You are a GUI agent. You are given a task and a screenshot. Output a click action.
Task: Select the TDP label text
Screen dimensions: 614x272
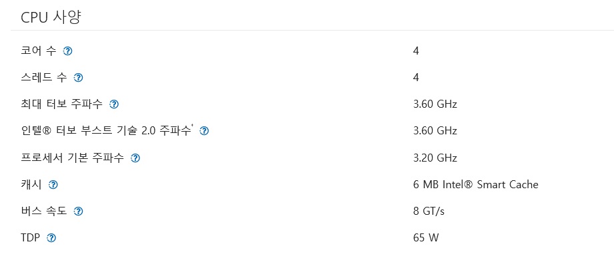pyautogui.click(x=31, y=237)
